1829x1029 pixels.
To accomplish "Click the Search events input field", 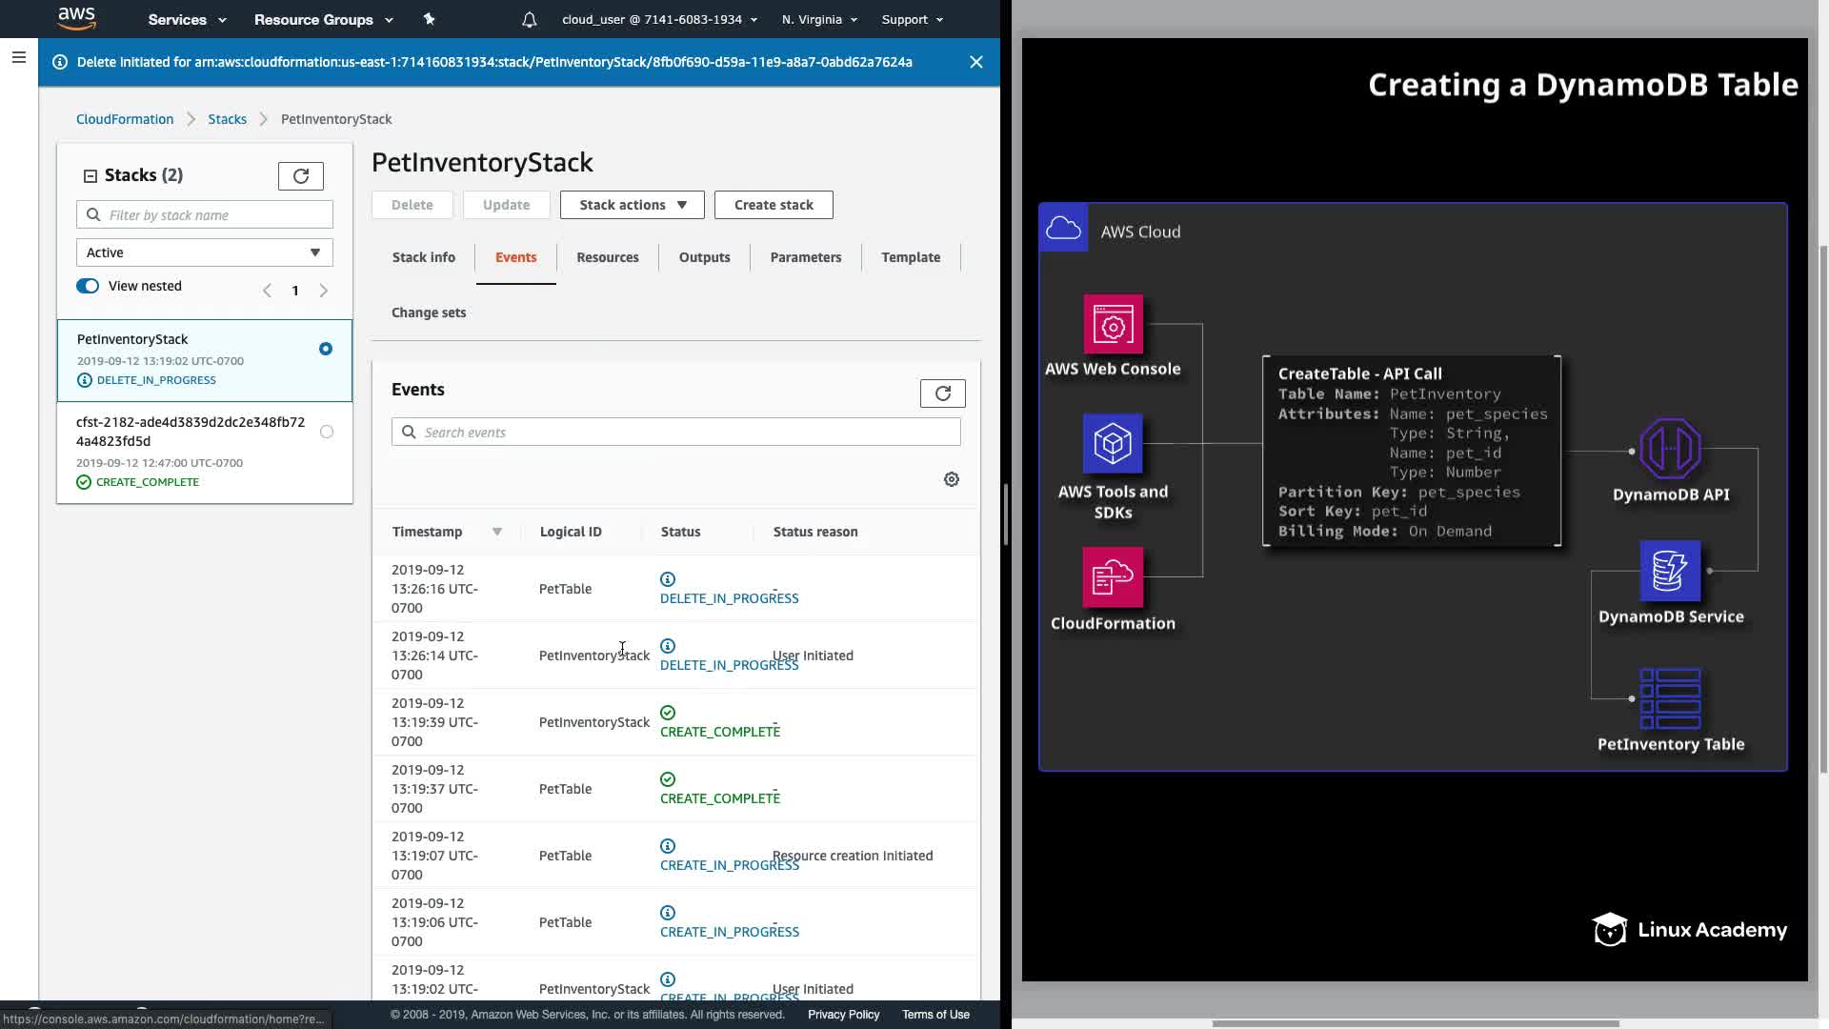I will [675, 433].
